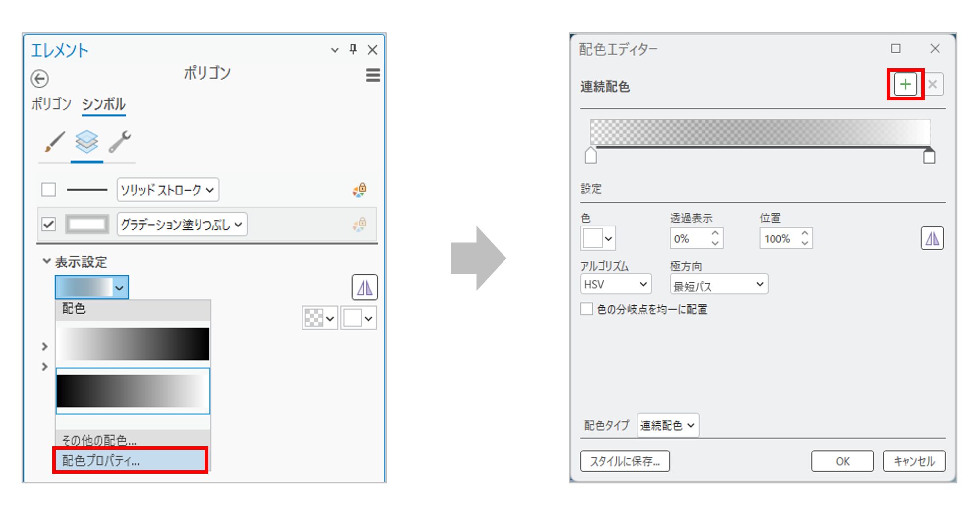Enable the solid stroke layer checkbox

pos(48,190)
